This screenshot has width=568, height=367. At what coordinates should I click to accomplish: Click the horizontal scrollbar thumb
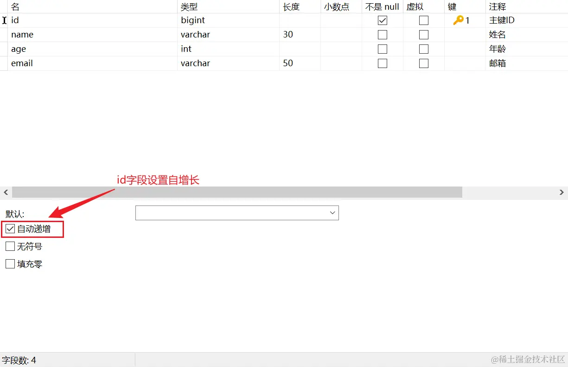coord(237,192)
